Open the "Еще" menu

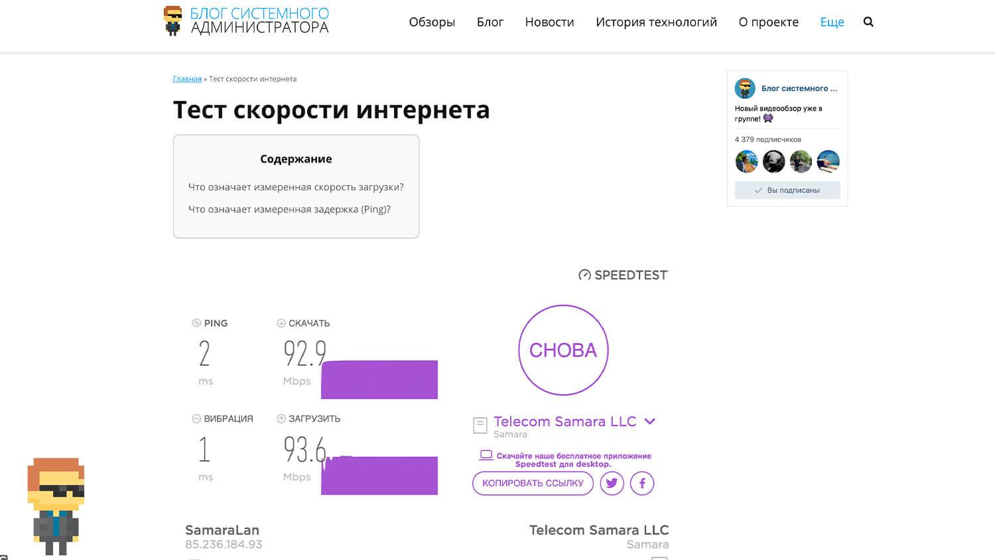(832, 22)
